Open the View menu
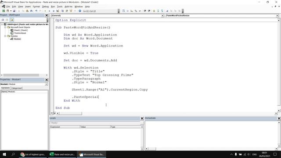 (x=21, y=7)
